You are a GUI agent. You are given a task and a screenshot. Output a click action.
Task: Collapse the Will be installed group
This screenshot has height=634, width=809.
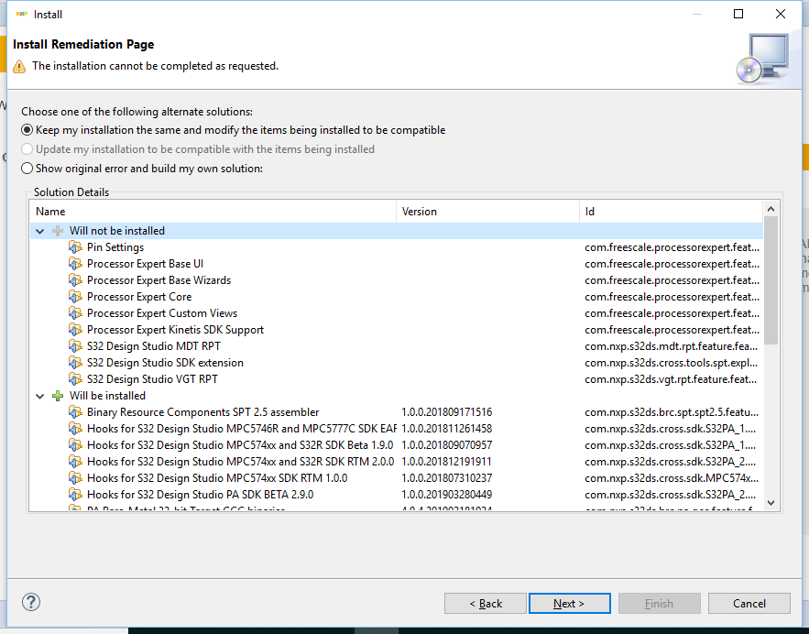tap(39, 396)
